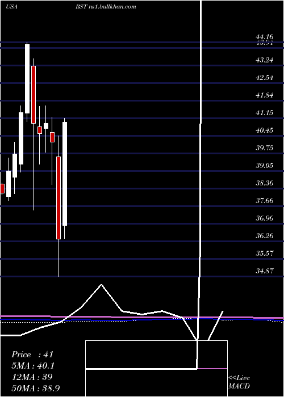
Task: Click the tallest white candlestick near 44
Action: 27,79
